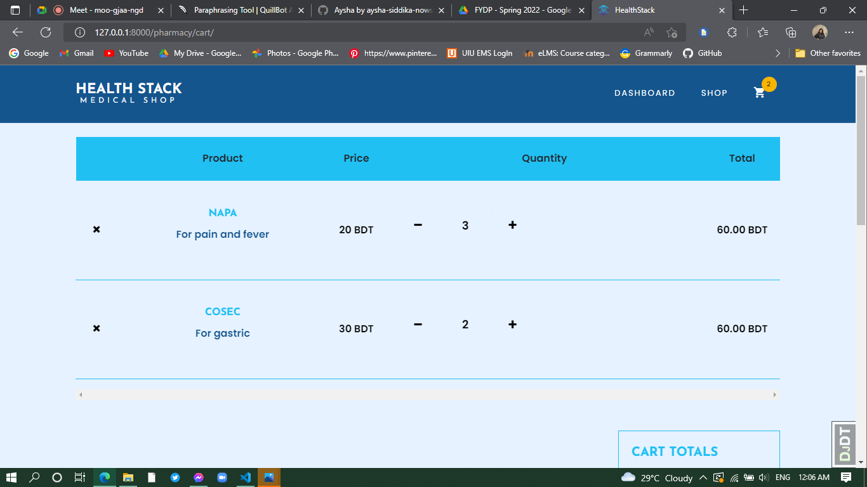Switch to the FYDP Spring 2022 tab

[521, 10]
